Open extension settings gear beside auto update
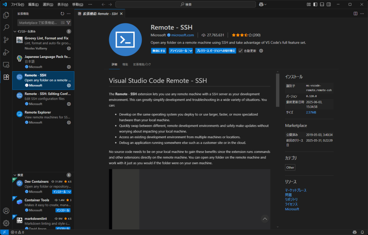This screenshot has height=235, width=368. pyautogui.click(x=261, y=51)
